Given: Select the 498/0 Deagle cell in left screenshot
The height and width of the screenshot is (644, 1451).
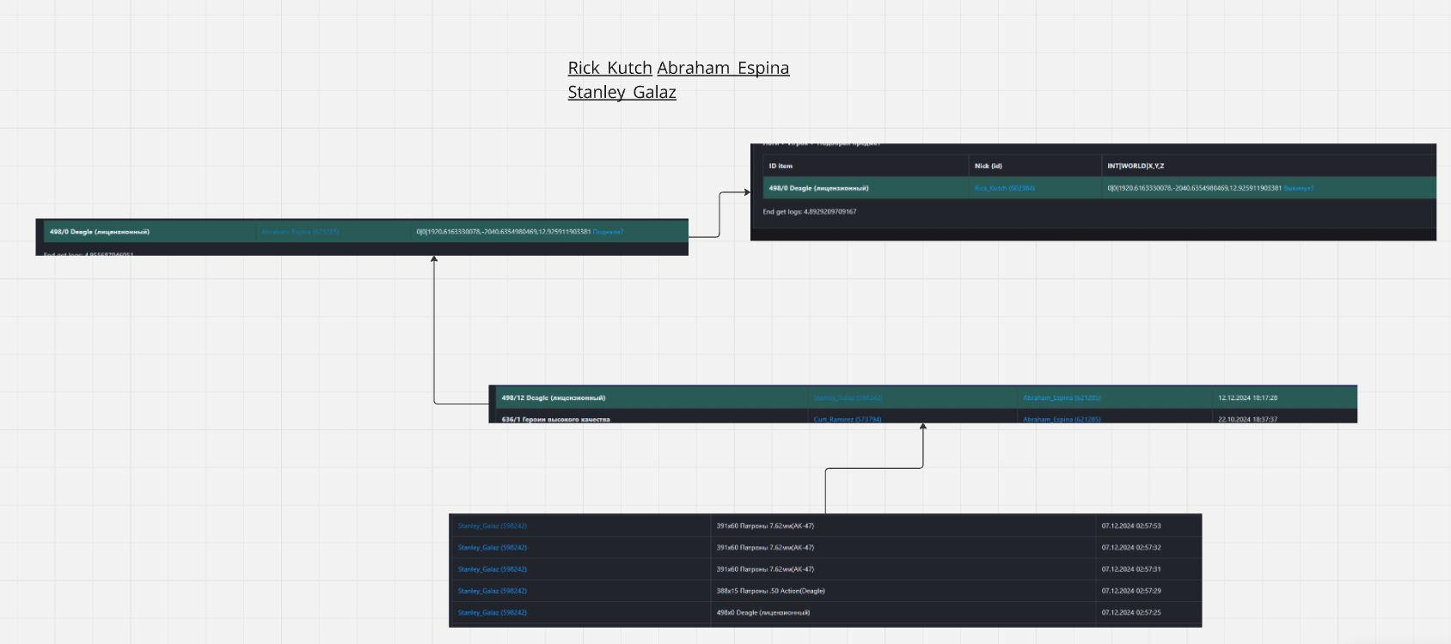Looking at the screenshot, I should pos(99,232).
